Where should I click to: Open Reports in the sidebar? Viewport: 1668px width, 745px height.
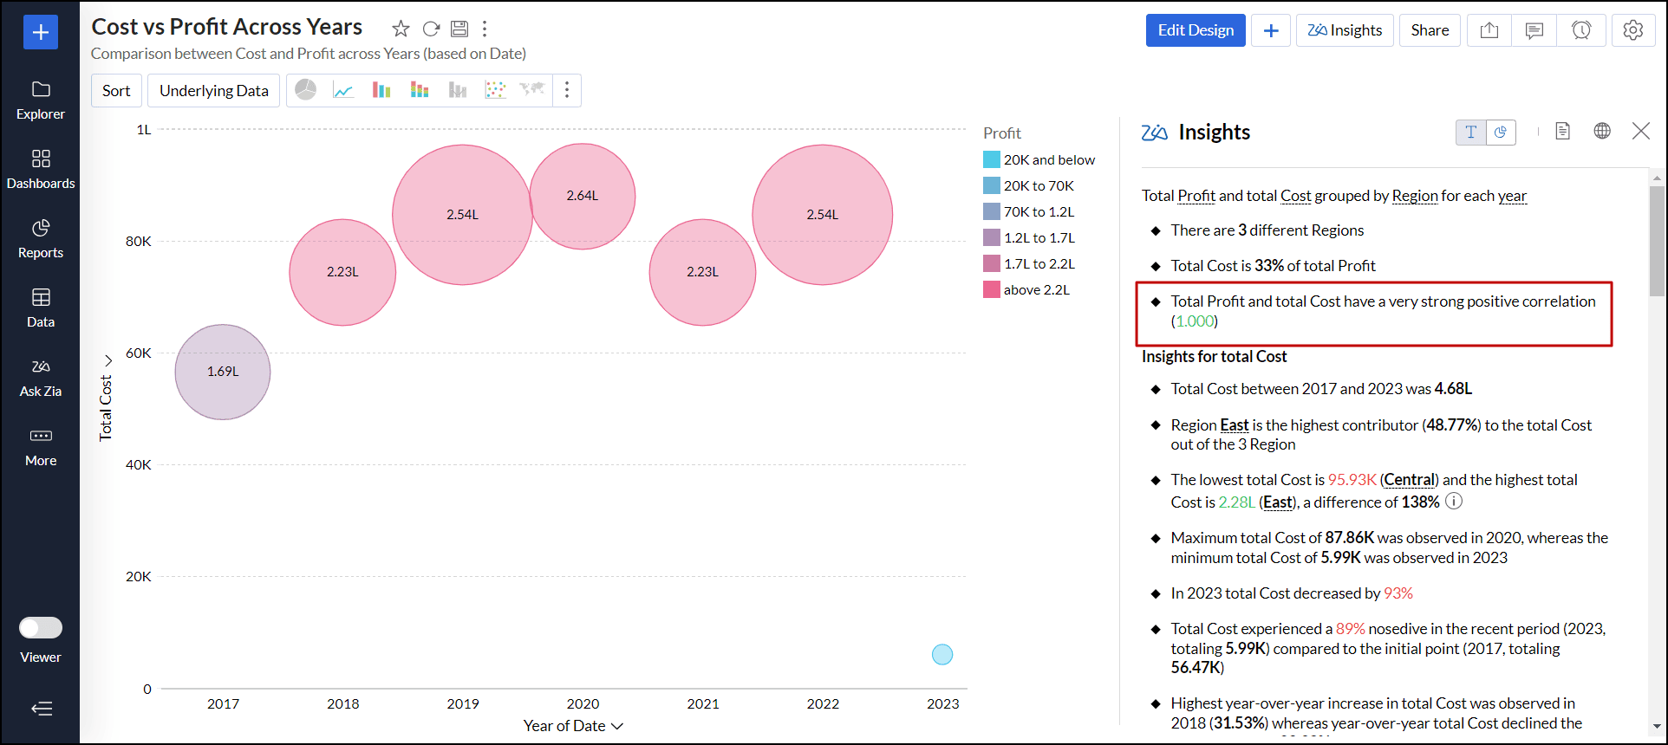[x=41, y=239]
